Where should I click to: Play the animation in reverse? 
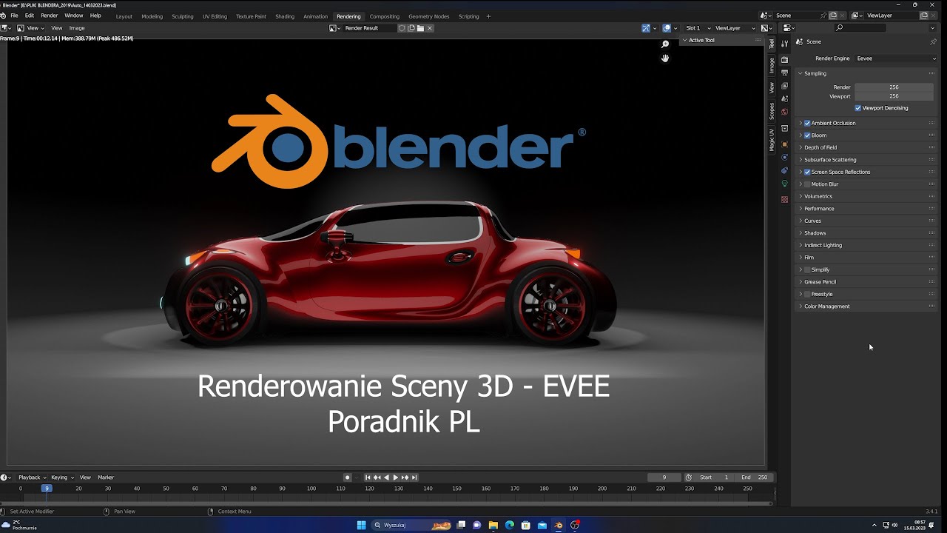[x=386, y=477]
